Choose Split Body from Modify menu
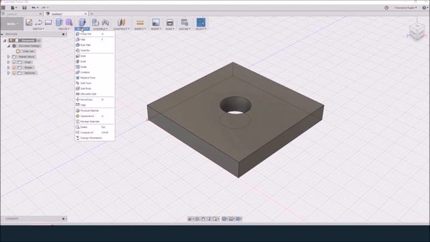430x242 pixels. (95, 89)
